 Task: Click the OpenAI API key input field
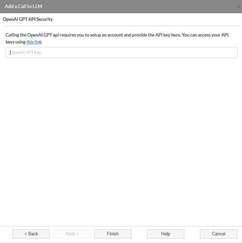click(121, 53)
